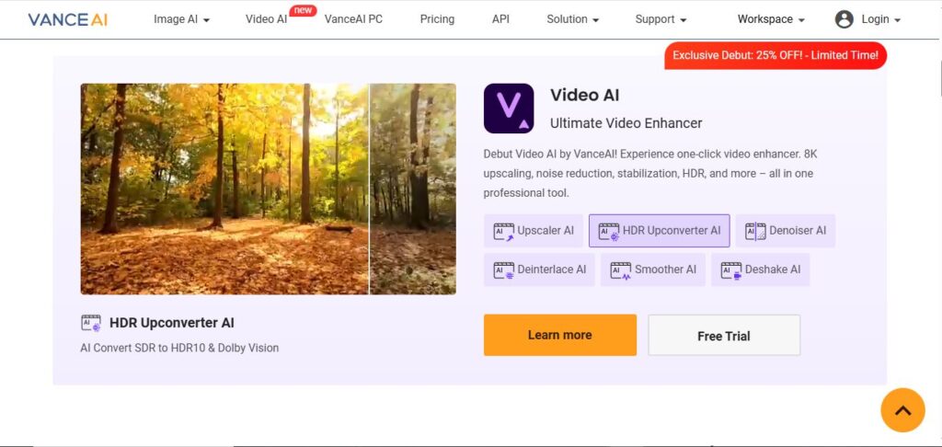Click the HDR Upconverter AI icon below preview
This screenshot has width=942, height=447.
tap(91, 323)
